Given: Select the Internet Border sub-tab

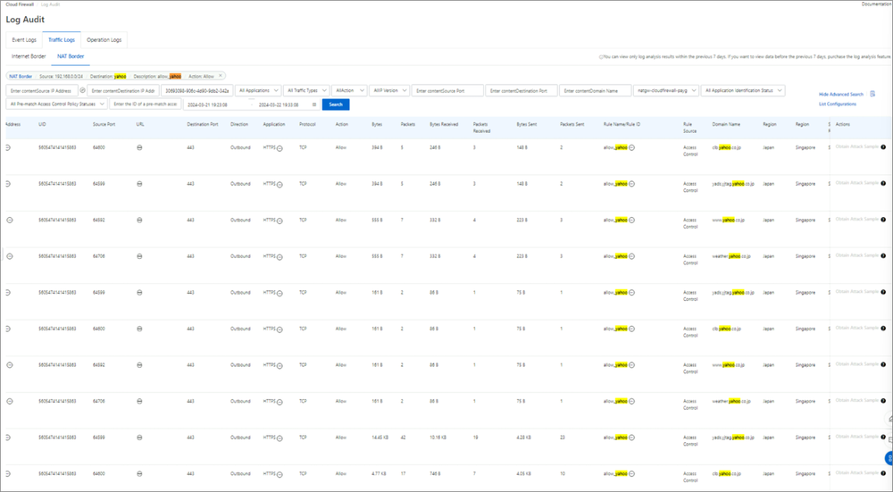Looking at the screenshot, I should click(x=29, y=56).
